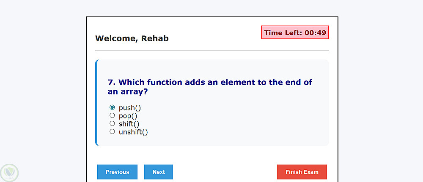Click the blue left border of question card

click(x=96, y=103)
